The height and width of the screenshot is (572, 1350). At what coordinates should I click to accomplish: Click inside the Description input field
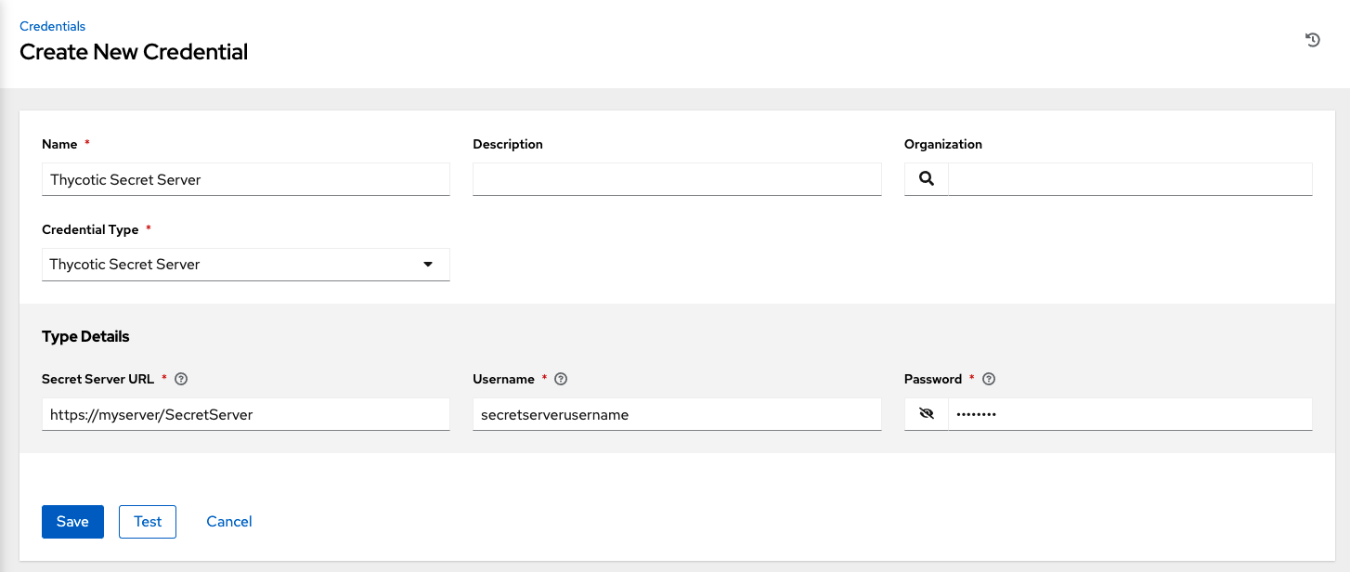pos(677,178)
